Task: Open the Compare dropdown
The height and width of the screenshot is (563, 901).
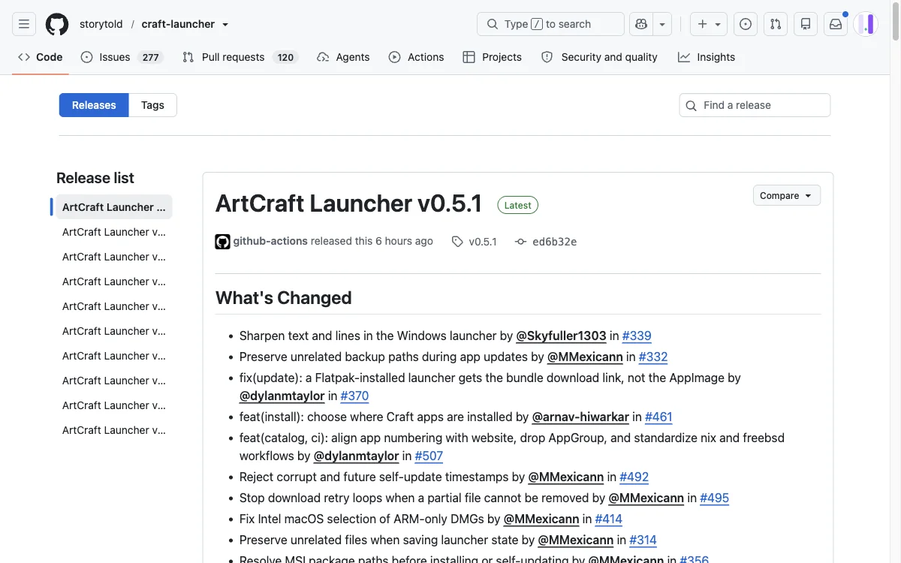Action: tap(786, 195)
